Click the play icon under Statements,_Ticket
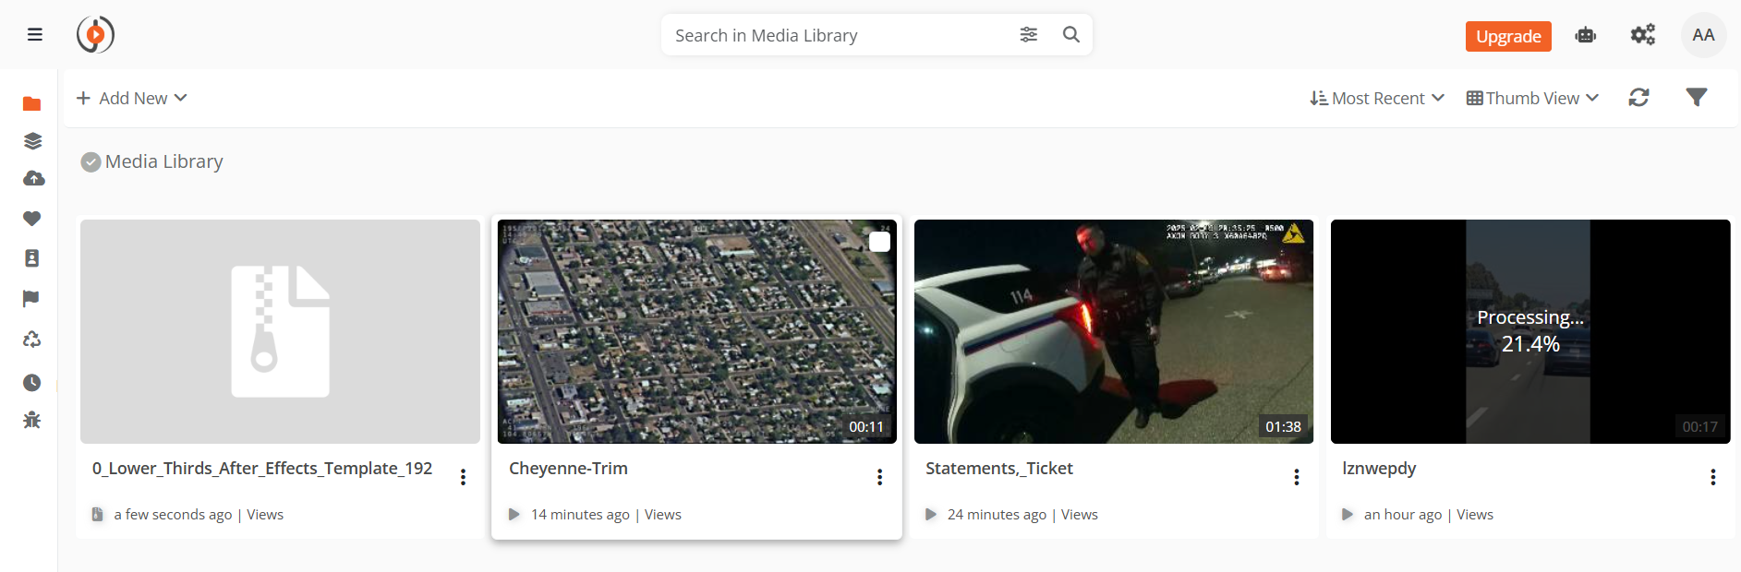1741x572 pixels. click(931, 515)
